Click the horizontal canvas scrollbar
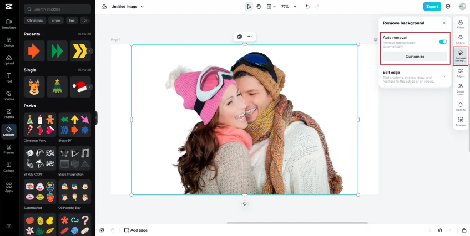Viewport: 470px width, 236px height. coord(297,223)
